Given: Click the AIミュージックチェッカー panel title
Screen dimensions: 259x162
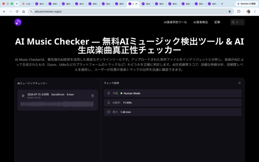Looking at the screenshot, I should tap(33, 83).
